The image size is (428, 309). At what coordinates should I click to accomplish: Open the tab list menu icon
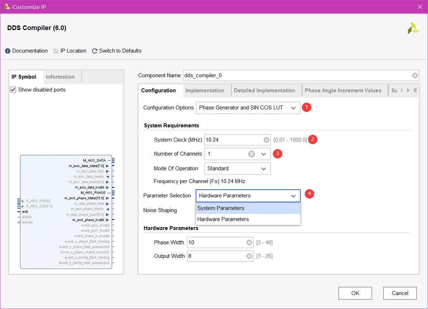pos(415,90)
